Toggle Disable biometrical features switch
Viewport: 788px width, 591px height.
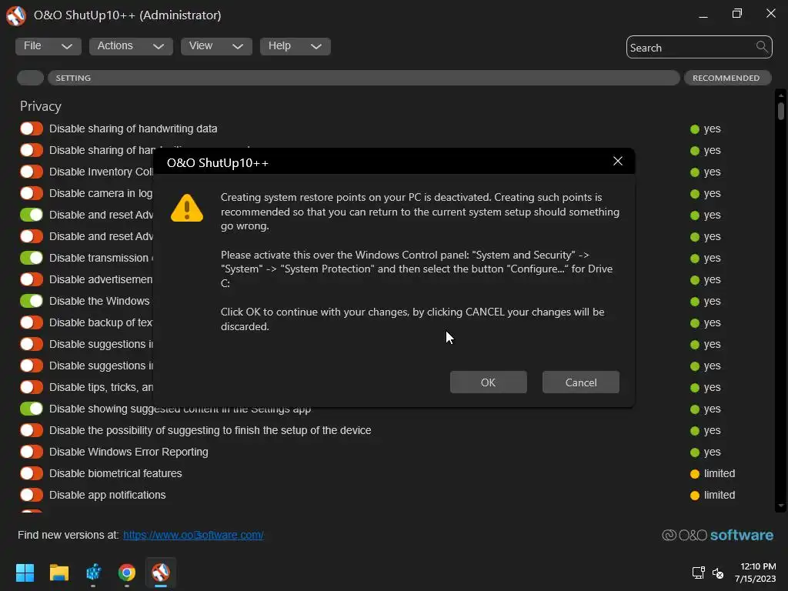click(31, 473)
